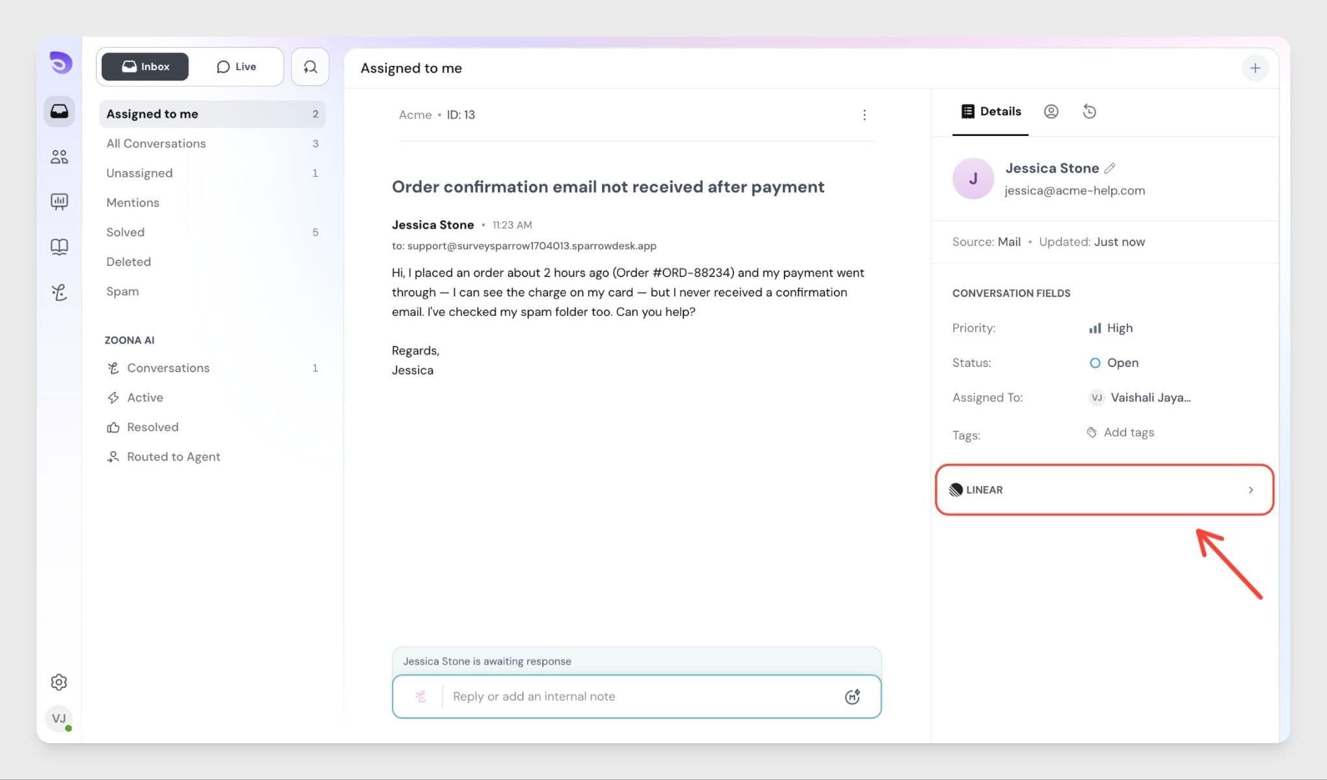The width and height of the screenshot is (1327, 780).
Task: Click the pencil icon beside Jessica Stone
Action: [1110, 168]
